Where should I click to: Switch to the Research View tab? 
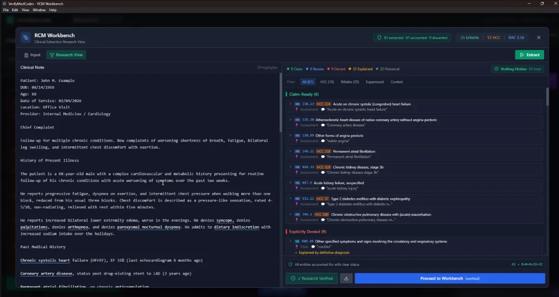coord(66,55)
